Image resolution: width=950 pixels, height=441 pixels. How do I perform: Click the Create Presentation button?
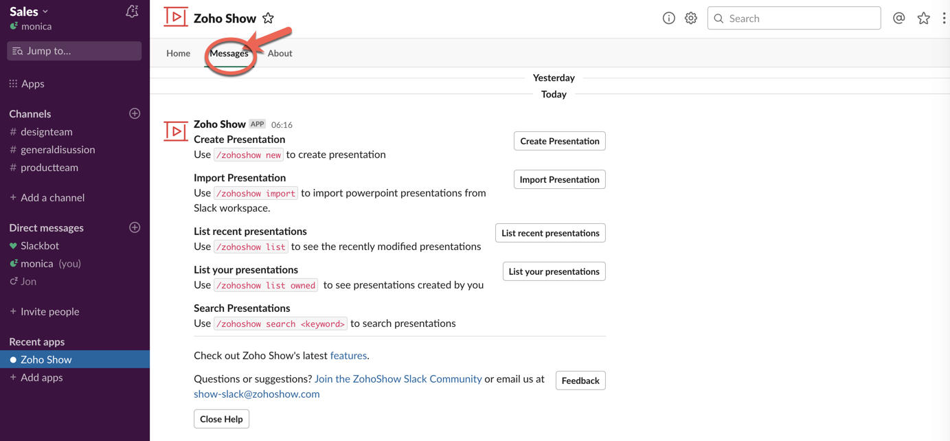(559, 141)
